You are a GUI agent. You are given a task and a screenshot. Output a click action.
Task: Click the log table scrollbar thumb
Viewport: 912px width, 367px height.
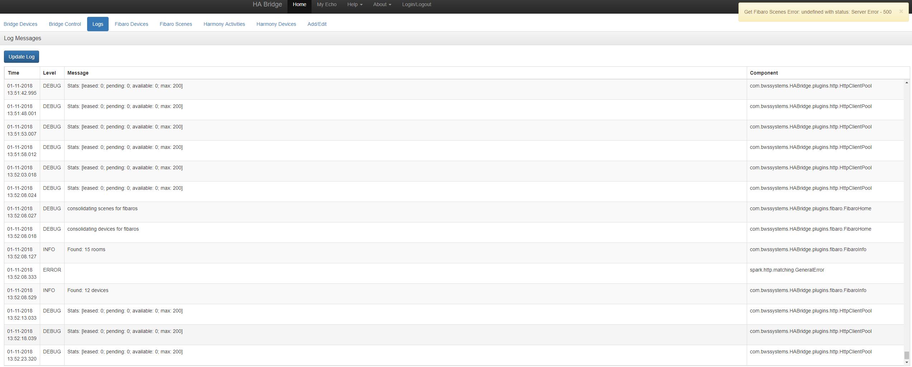point(907,355)
